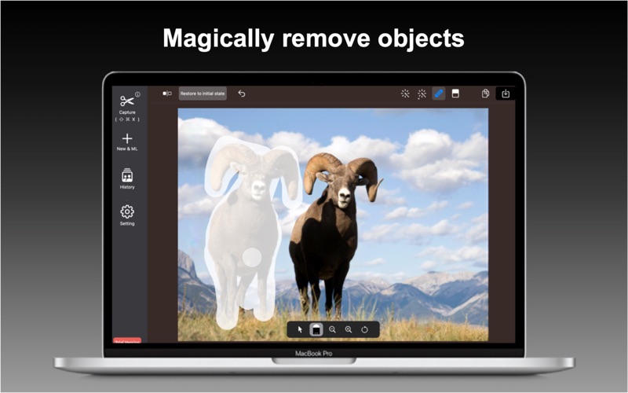Click the info icon beside Capture

point(137,94)
